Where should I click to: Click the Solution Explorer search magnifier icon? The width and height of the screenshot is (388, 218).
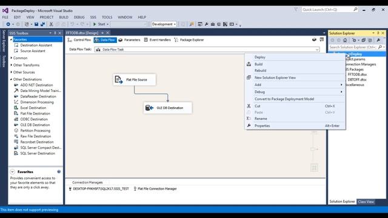(x=380, y=47)
